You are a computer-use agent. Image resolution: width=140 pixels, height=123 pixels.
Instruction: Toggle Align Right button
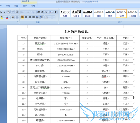30,17
